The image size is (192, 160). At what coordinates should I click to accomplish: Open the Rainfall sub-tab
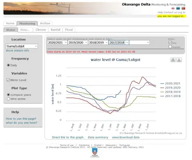55,30
